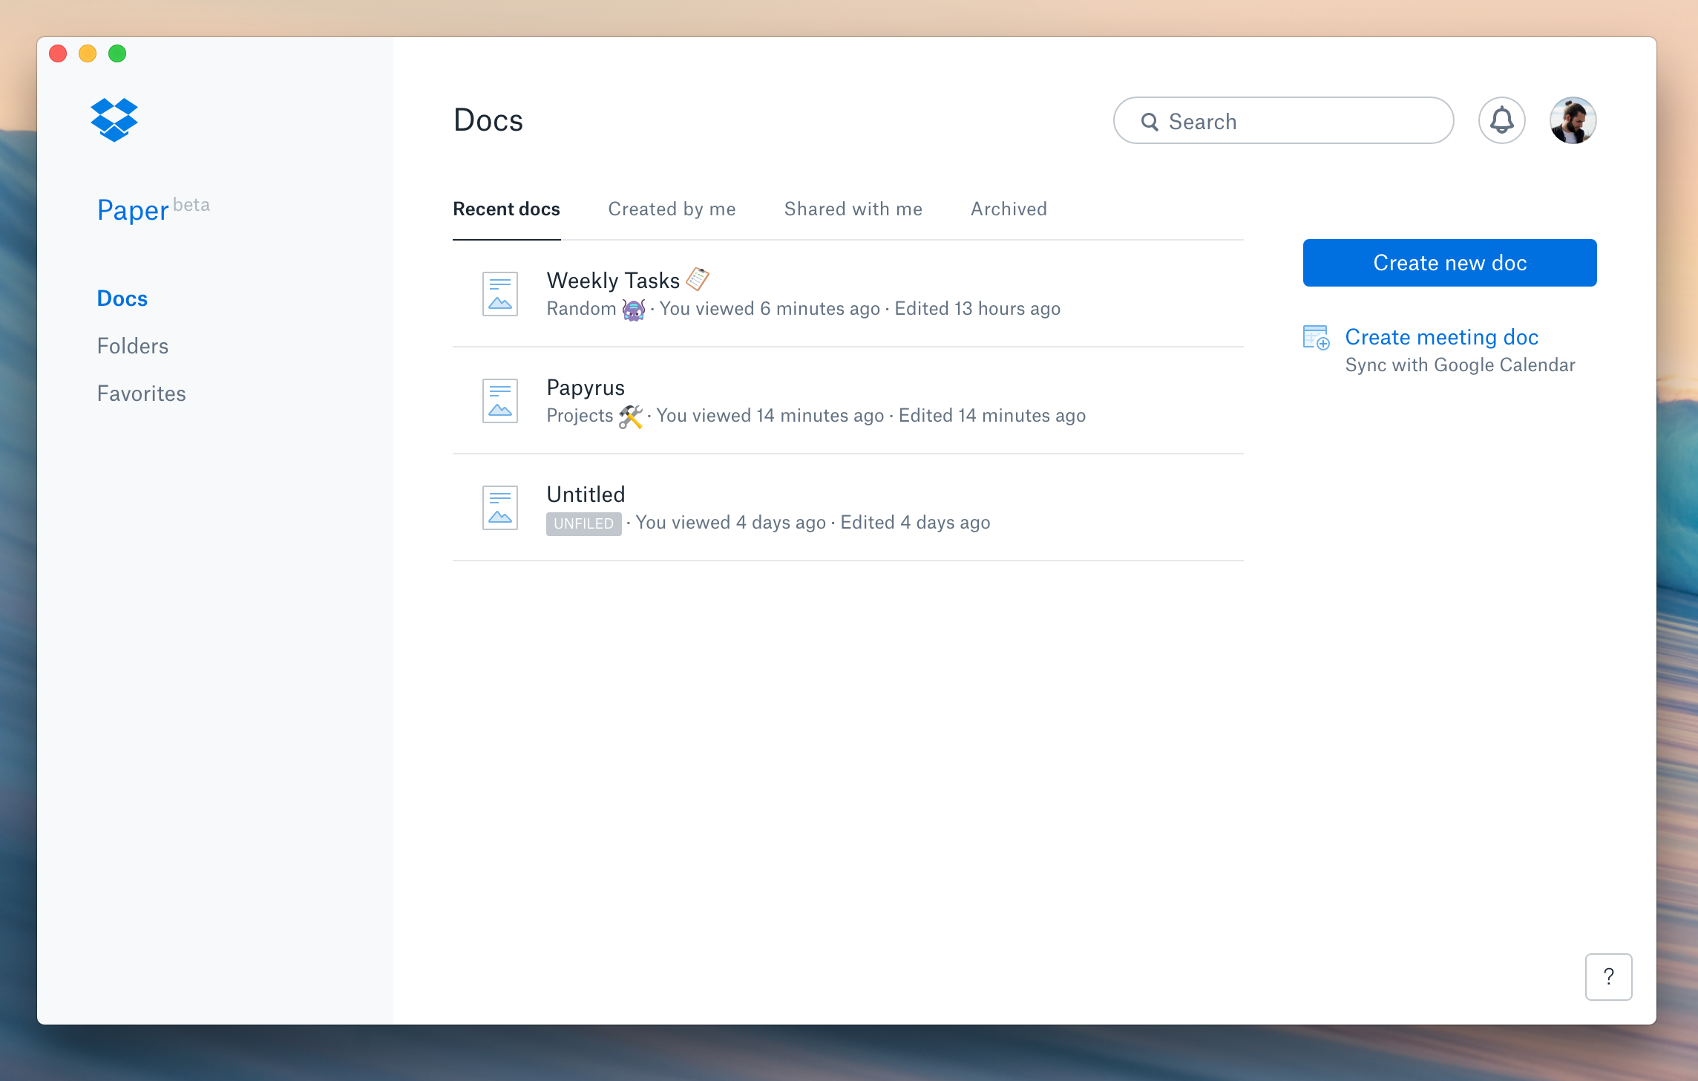The image size is (1698, 1081).
Task: Open the Archived tab
Action: 1009,209
